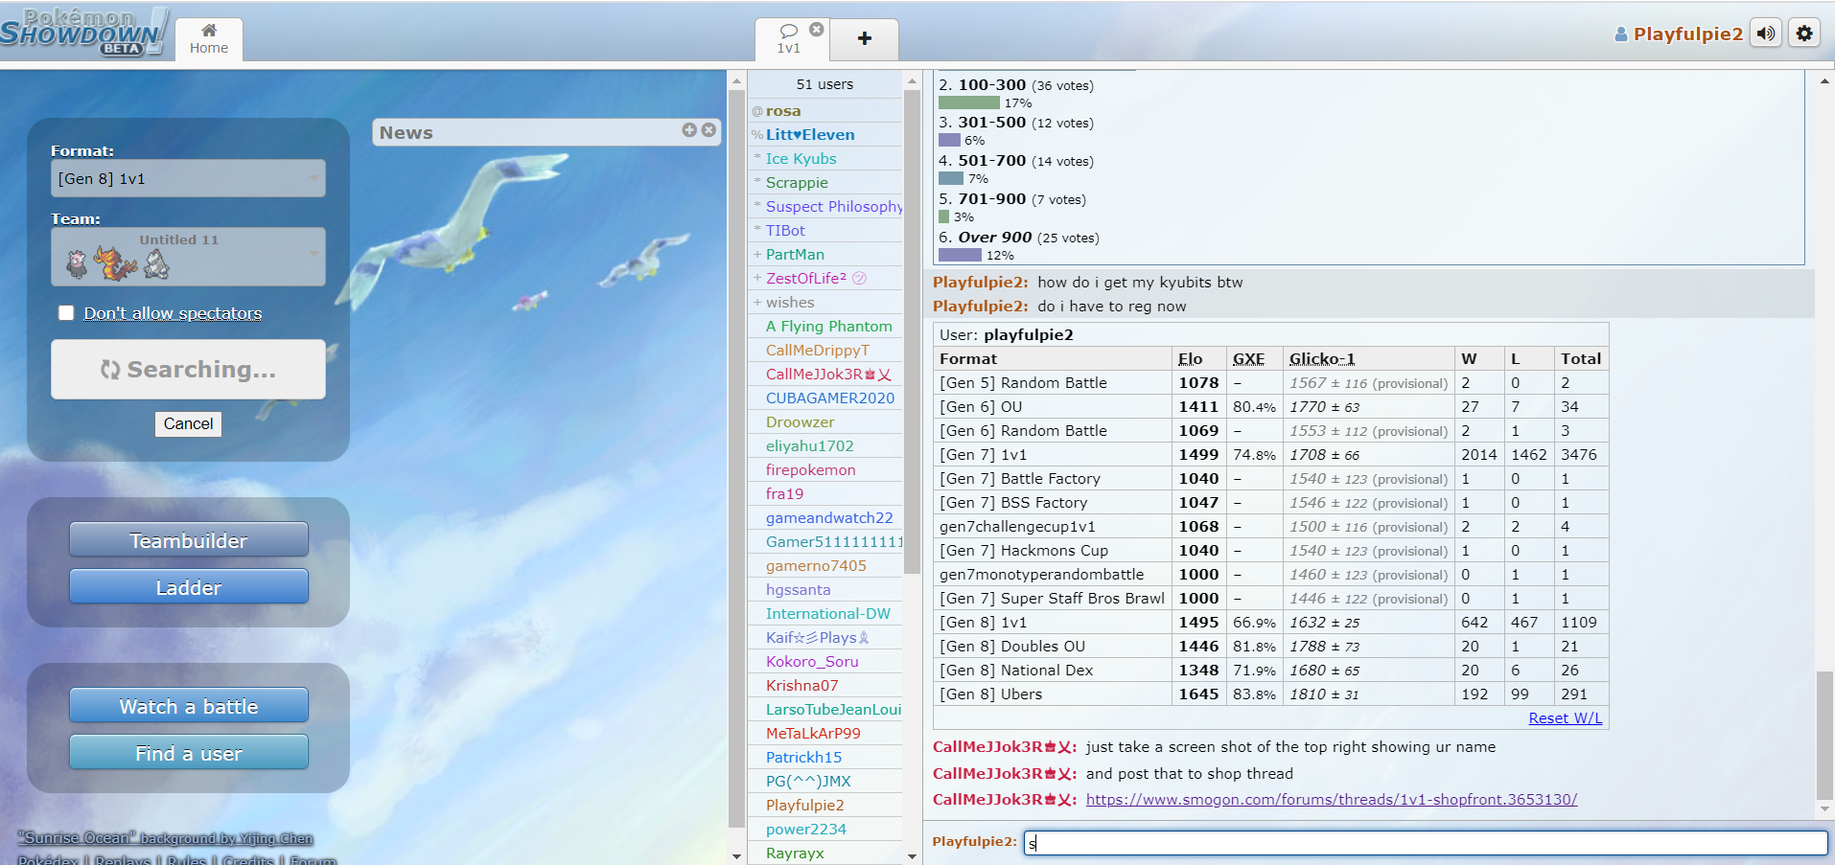Open the Ladder
1835x865 pixels.
click(x=189, y=587)
